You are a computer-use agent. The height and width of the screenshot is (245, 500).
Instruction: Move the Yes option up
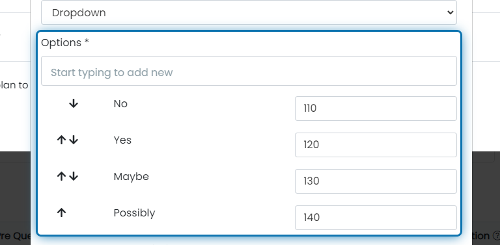[61, 140]
